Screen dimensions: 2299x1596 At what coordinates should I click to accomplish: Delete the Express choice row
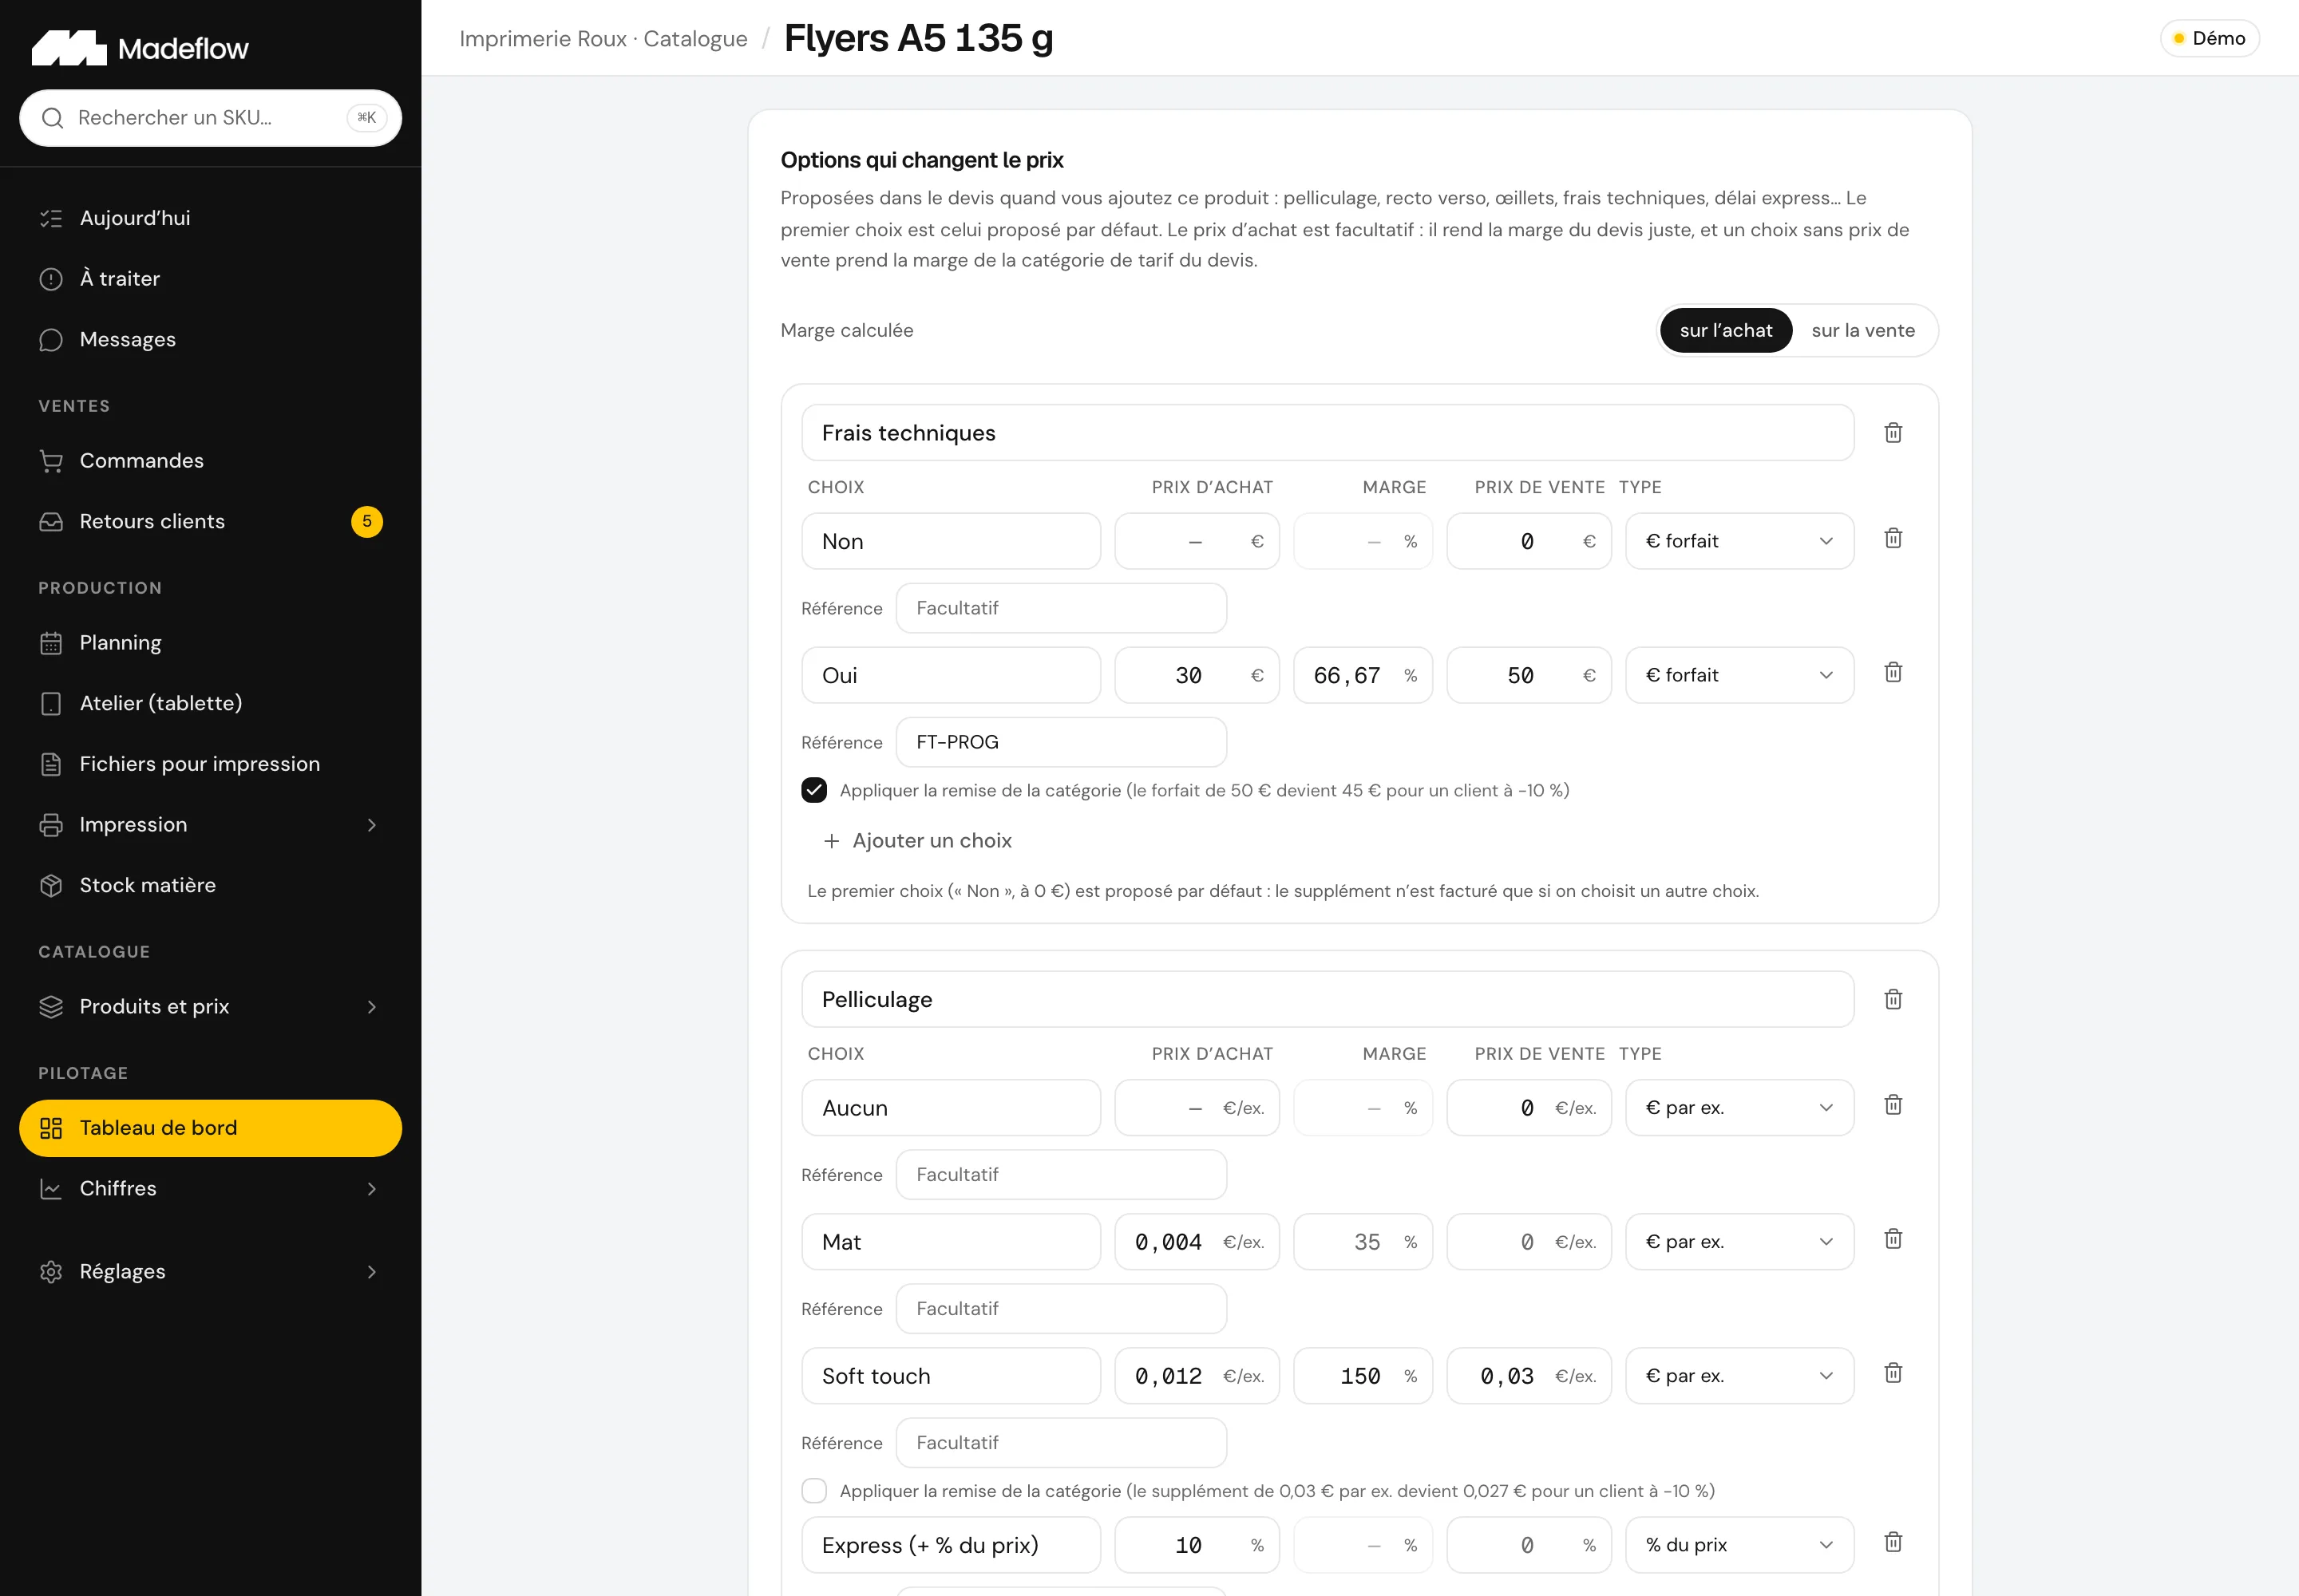[x=1893, y=1543]
